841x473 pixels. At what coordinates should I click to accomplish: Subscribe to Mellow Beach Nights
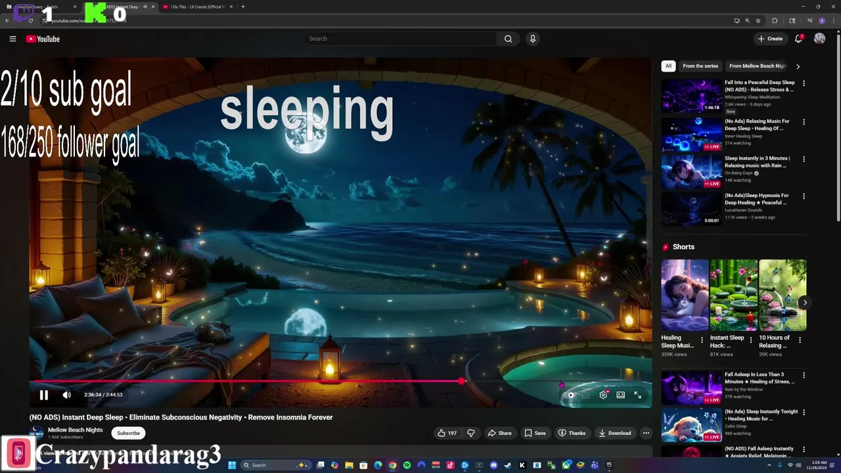(x=128, y=433)
